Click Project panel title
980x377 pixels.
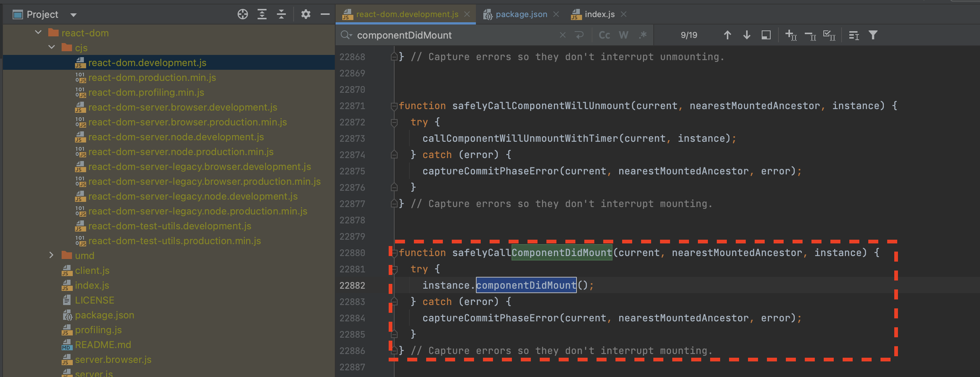pos(42,14)
